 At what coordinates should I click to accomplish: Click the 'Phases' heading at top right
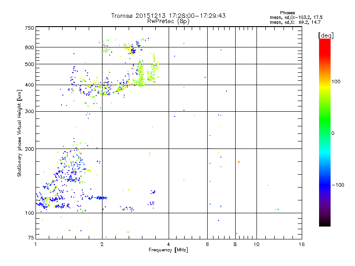coord(287,13)
